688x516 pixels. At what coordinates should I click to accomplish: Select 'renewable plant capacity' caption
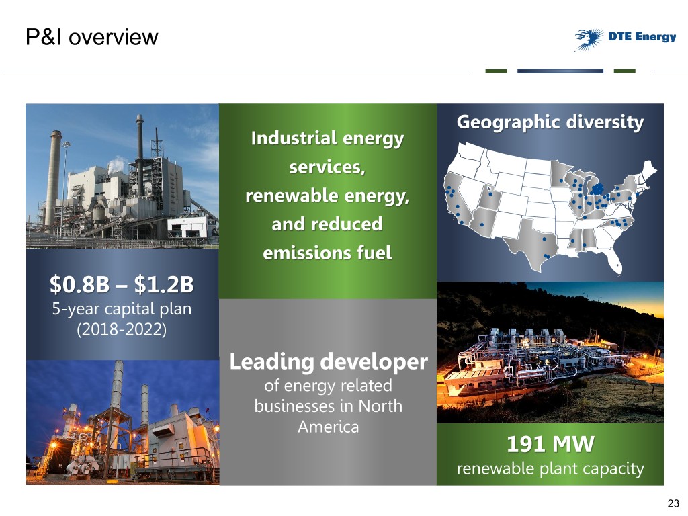[x=550, y=468]
